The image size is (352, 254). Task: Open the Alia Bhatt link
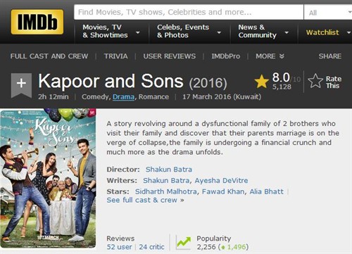coord(267,191)
